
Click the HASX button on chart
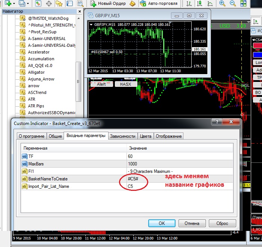click(x=126, y=84)
